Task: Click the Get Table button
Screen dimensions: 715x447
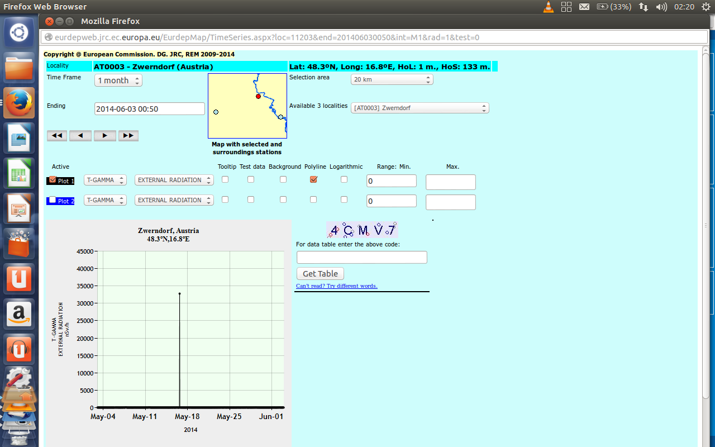Action: [320, 274]
